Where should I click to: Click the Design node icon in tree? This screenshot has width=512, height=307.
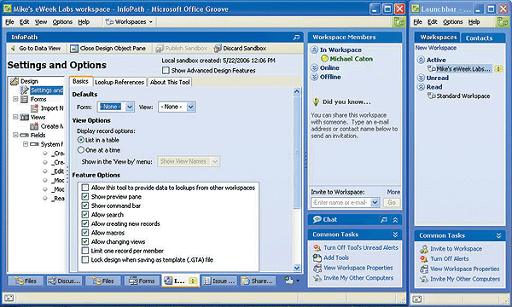point(15,81)
